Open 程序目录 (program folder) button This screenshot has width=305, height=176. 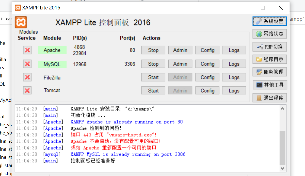coord(270,59)
